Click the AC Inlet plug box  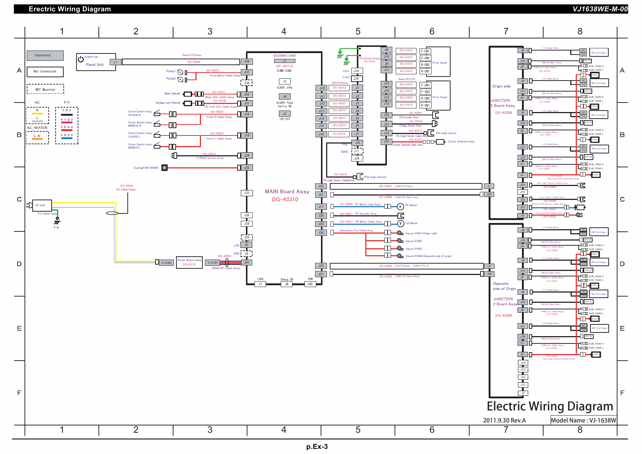[42, 205]
